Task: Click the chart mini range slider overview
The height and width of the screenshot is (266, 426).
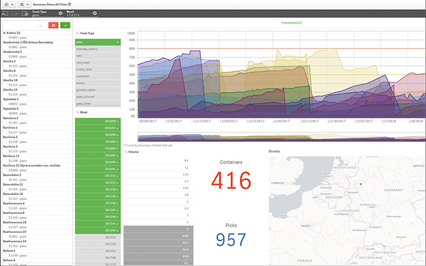Action: point(282,137)
